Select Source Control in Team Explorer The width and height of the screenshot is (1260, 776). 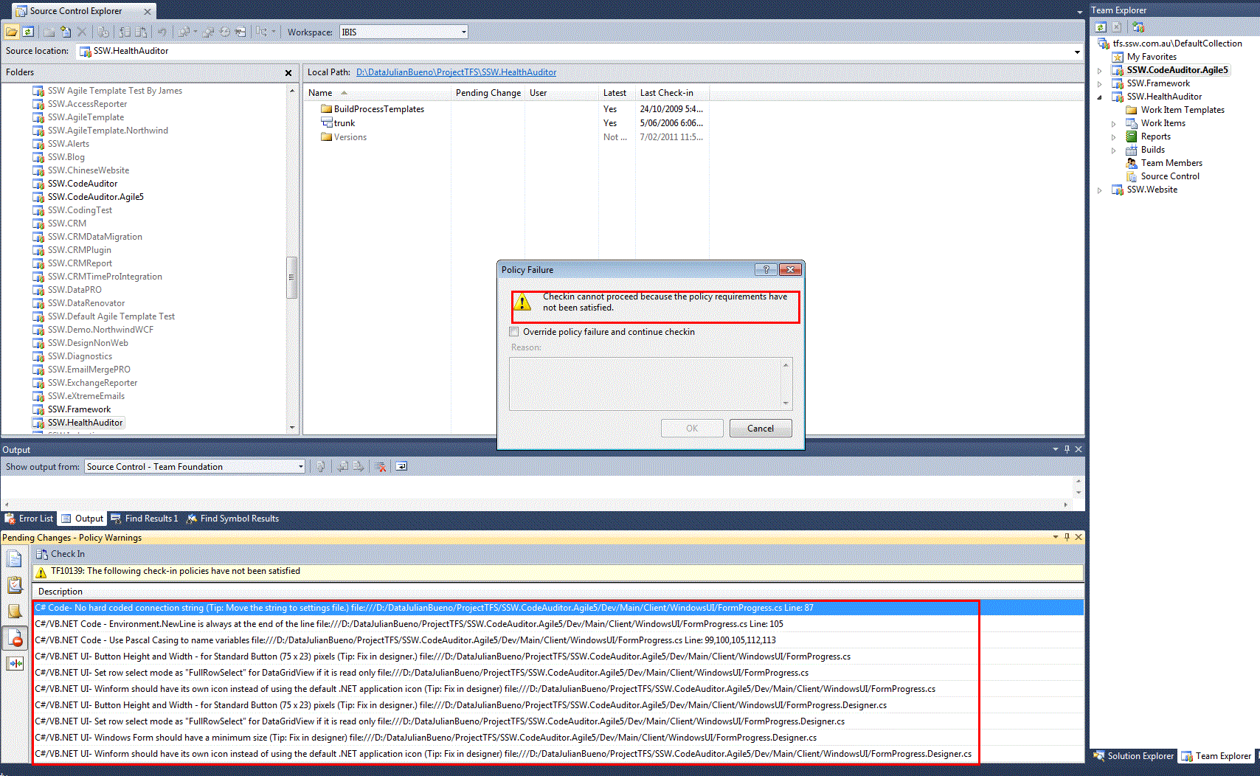coord(1170,176)
